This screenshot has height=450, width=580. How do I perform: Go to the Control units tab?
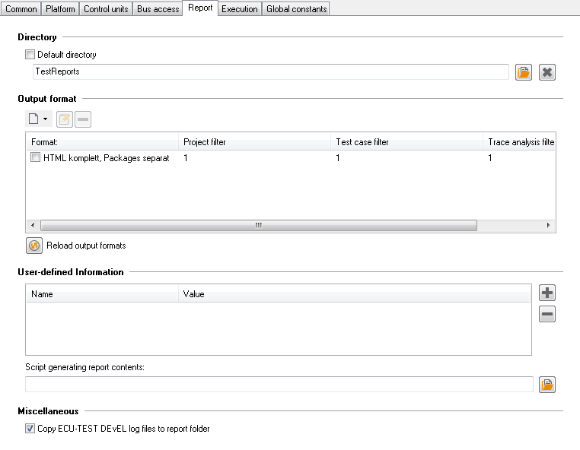pos(106,9)
